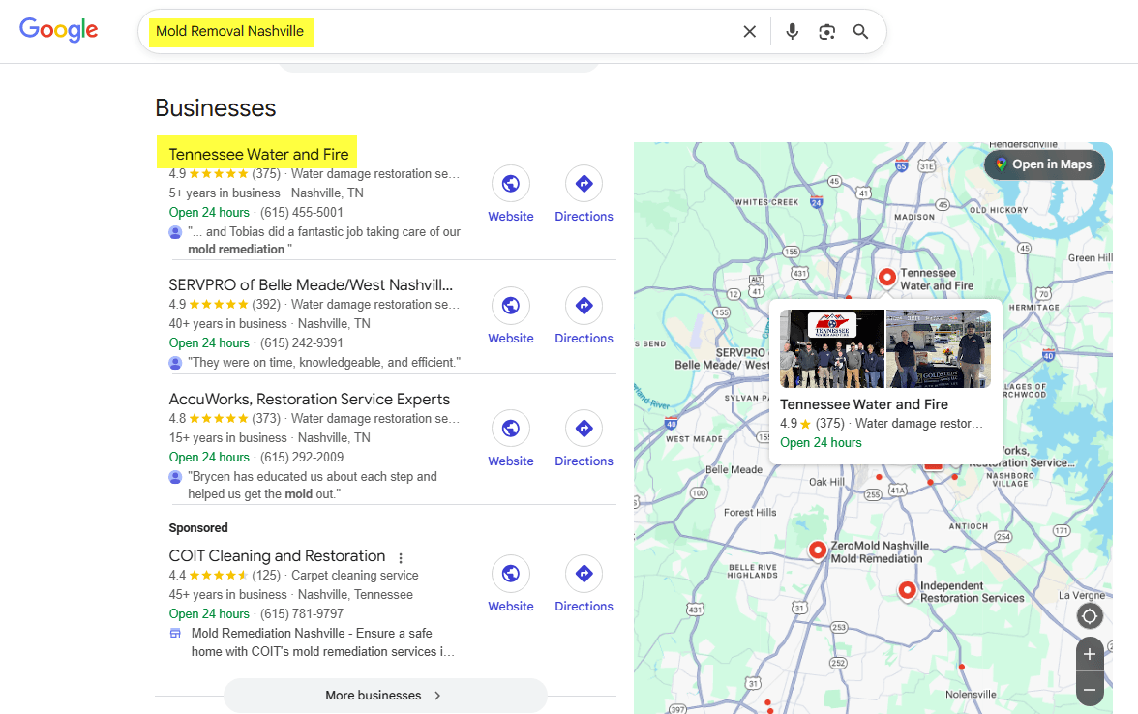1138x714 pixels.
Task: Open Tennessee Water and Fire website
Action: 510,193
